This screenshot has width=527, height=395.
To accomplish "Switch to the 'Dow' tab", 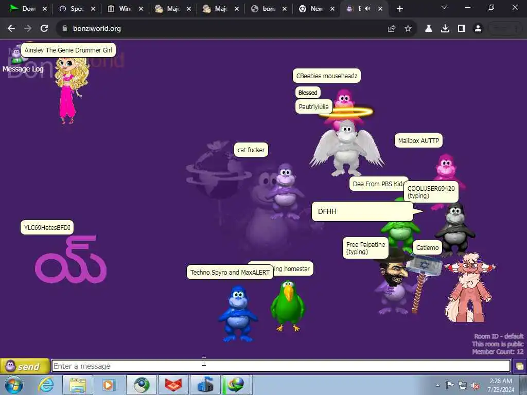I will [28, 9].
